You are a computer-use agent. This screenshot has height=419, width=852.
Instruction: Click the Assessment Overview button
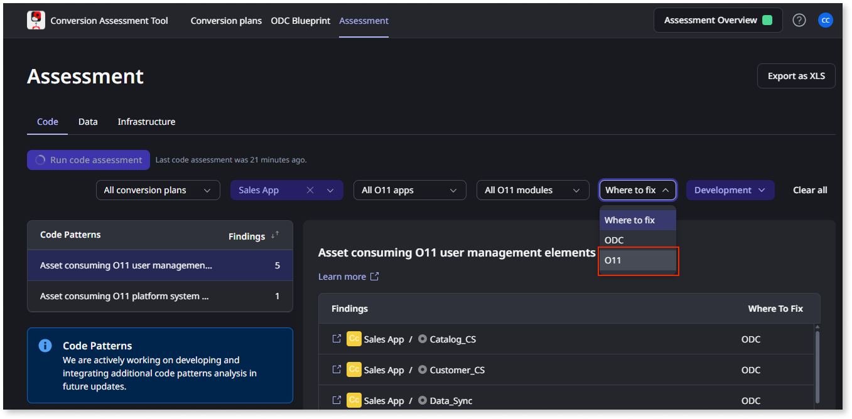(718, 20)
